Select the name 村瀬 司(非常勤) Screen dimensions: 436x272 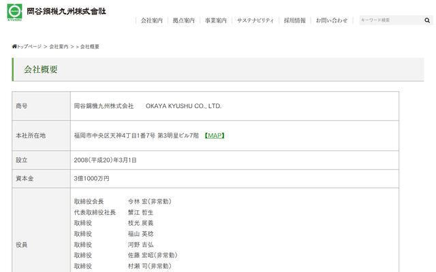click(150, 266)
